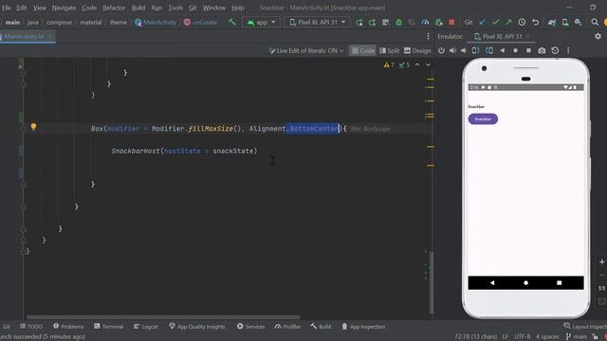This screenshot has width=607, height=341.
Task: Go to previous highlighted error arrow
Action: [417, 65]
